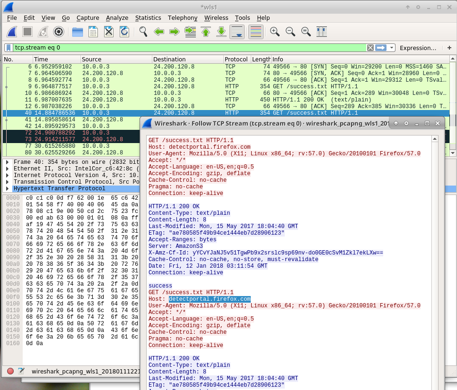Open the Telephony menu
This screenshot has height=390, width=457.
point(183,18)
